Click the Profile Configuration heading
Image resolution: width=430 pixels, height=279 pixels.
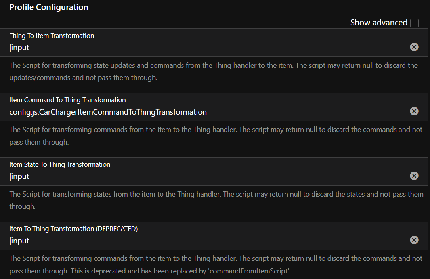point(49,7)
